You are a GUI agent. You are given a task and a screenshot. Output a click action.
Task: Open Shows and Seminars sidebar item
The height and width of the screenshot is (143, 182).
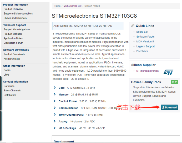[15, 18]
